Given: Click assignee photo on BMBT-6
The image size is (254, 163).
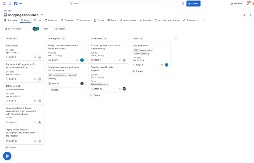Looking at the screenshot, I should pyautogui.click(x=82, y=83).
